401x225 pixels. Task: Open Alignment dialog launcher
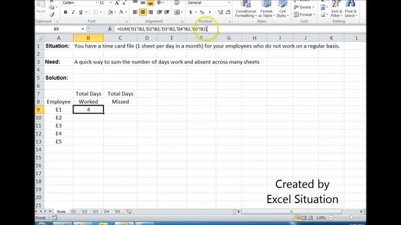pos(182,21)
